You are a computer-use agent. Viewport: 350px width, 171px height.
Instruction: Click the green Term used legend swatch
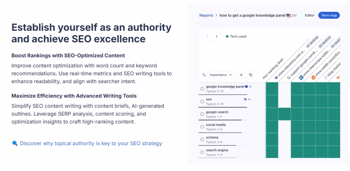point(227,36)
